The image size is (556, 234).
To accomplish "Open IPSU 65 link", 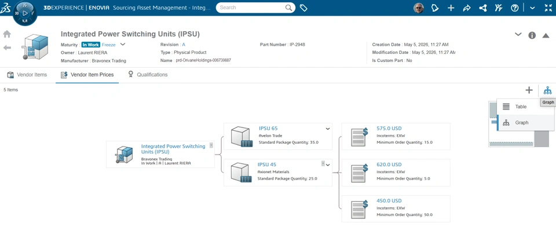I will pyautogui.click(x=268, y=129).
